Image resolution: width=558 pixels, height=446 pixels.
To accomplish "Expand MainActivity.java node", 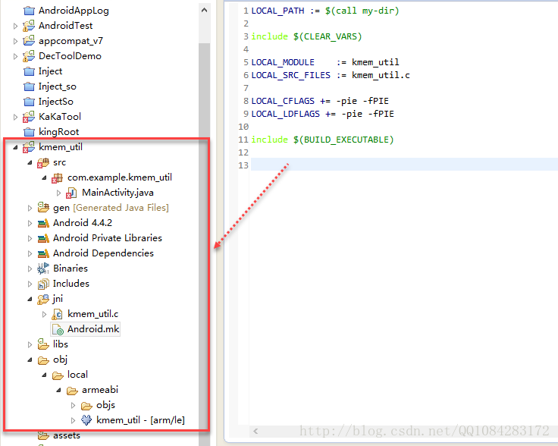I will pos(58,193).
